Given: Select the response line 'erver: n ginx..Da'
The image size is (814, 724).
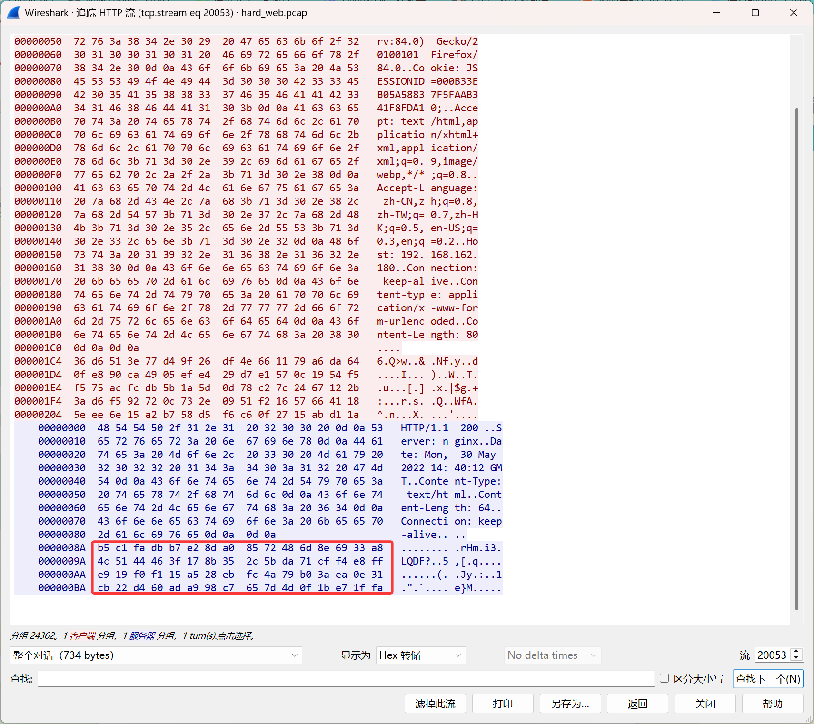Looking at the screenshot, I should coord(270,441).
